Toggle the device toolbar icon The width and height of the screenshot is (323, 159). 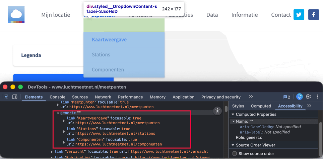tap(15, 97)
